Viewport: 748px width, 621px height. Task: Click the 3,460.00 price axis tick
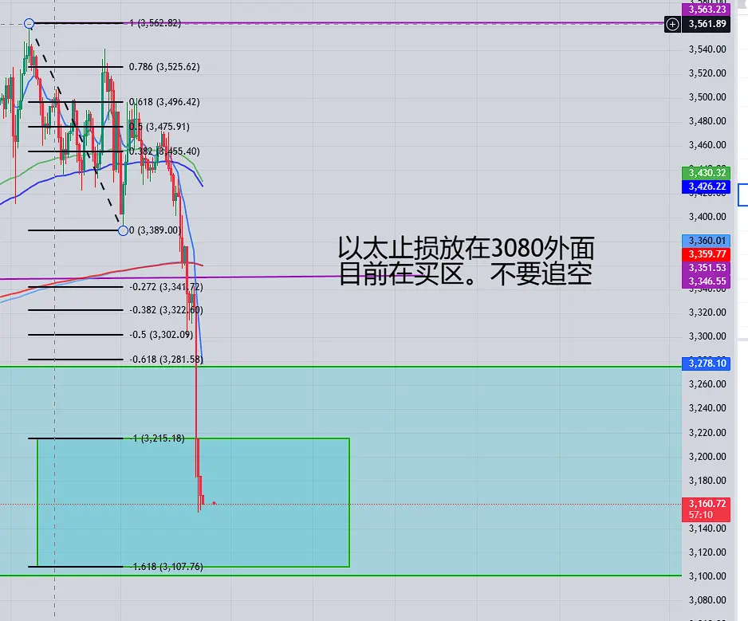pyautogui.click(x=707, y=144)
